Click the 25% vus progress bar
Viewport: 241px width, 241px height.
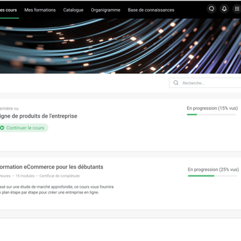[213, 176]
